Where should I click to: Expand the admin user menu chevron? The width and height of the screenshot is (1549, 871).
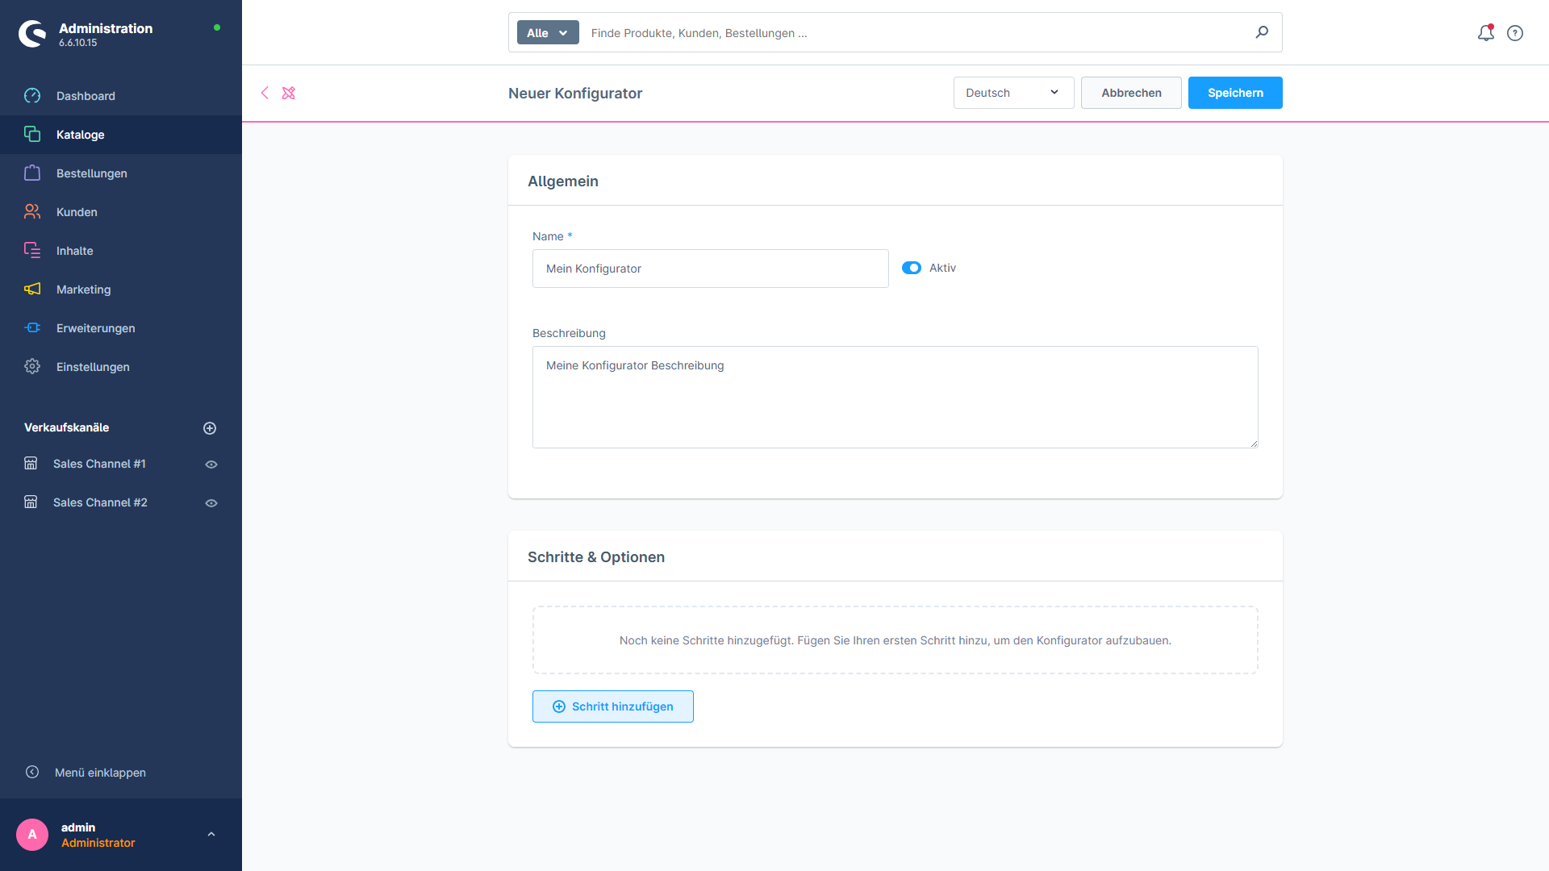[211, 834]
